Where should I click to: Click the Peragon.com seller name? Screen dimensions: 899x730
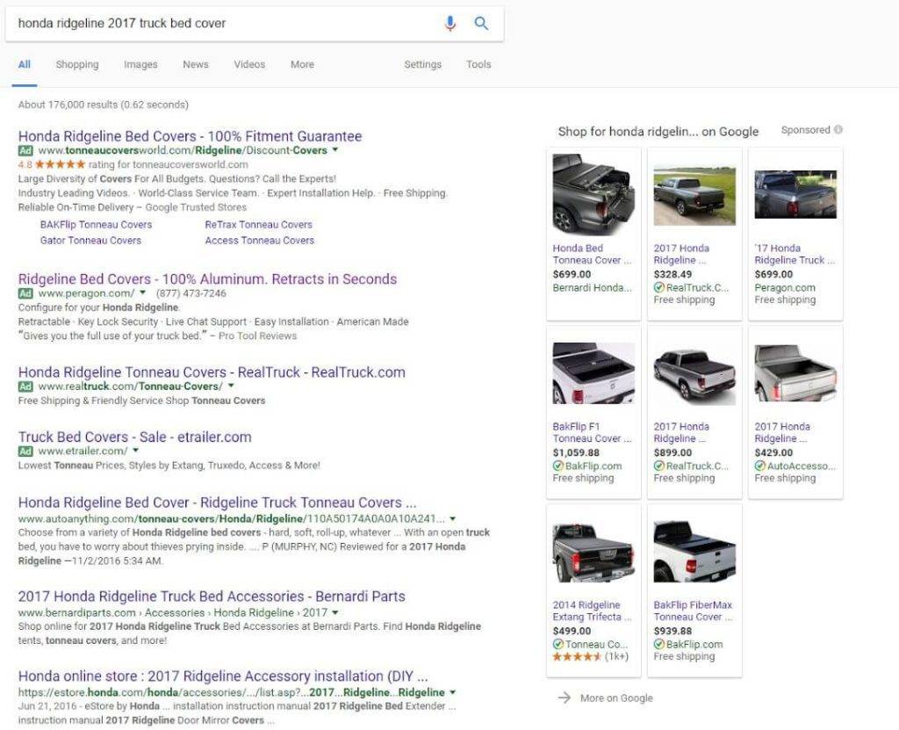click(x=785, y=287)
